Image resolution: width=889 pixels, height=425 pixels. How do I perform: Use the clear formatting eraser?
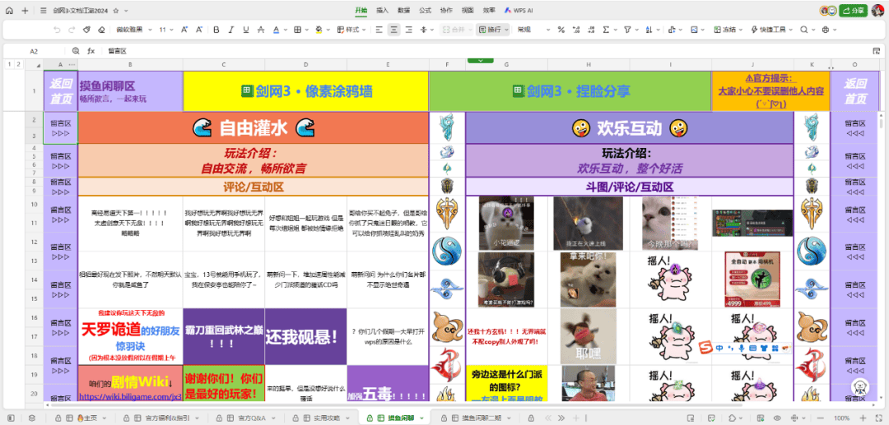pos(101,30)
